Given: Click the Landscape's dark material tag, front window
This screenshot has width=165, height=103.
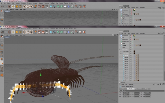Looking at the screenshot, I should 134,39.
